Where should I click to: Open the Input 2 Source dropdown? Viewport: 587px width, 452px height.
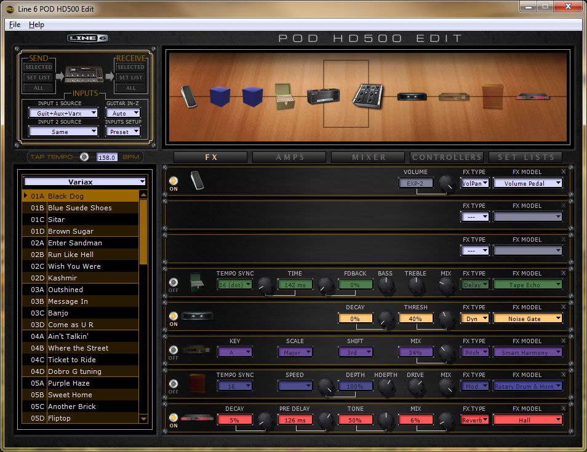[x=63, y=132]
